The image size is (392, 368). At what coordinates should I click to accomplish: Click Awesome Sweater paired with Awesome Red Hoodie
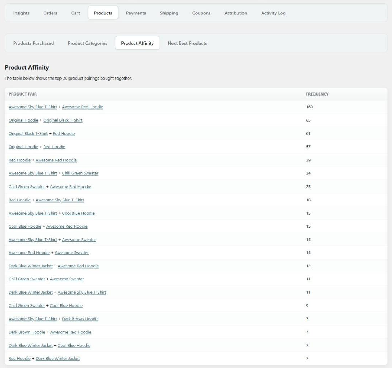pyautogui.click(x=72, y=253)
